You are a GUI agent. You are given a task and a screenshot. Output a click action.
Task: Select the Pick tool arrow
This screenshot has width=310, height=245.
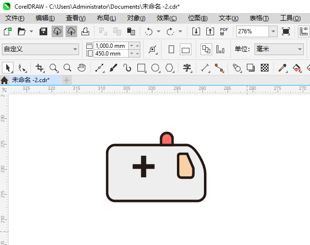(x=8, y=68)
